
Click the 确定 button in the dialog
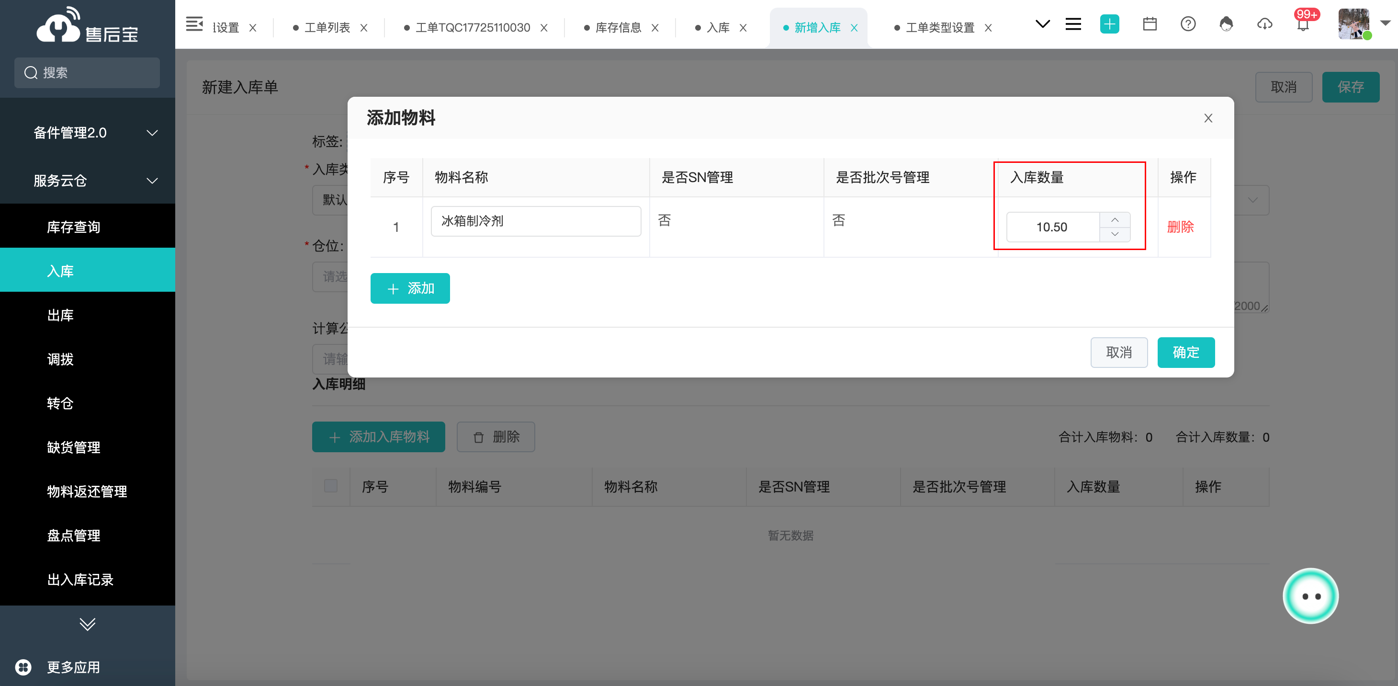(x=1185, y=353)
